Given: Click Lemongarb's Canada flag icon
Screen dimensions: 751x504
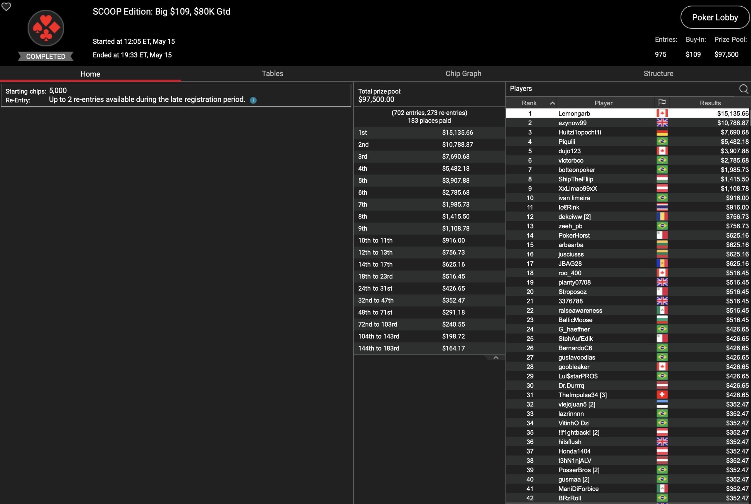Looking at the screenshot, I should [662, 113].
